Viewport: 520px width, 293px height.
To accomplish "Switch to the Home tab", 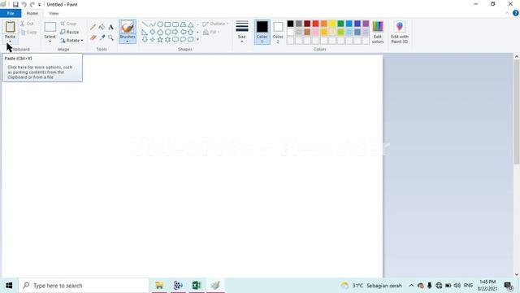I will pos(32,13).
